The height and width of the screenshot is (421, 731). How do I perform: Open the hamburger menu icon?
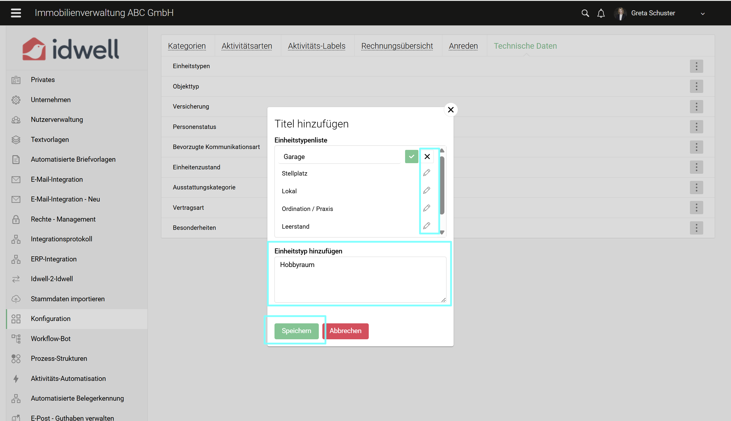click(x=16, y=13)
